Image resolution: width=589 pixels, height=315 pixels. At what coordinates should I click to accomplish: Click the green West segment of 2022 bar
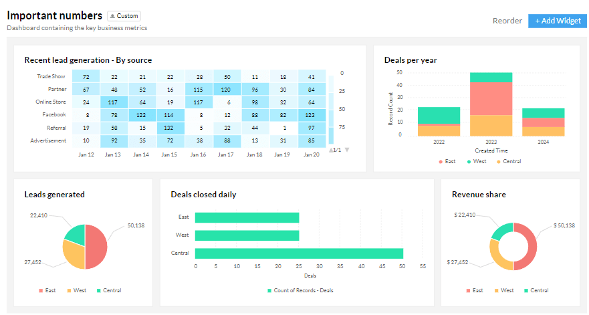coord(439,116)
